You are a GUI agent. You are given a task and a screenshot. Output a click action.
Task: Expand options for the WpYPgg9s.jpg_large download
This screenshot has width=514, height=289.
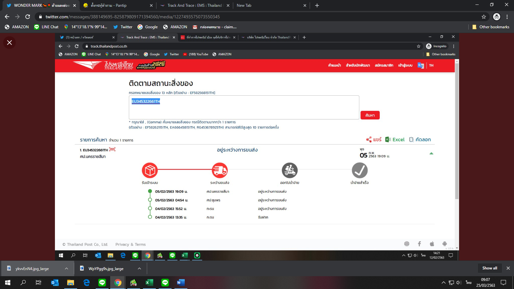(139, 269)
